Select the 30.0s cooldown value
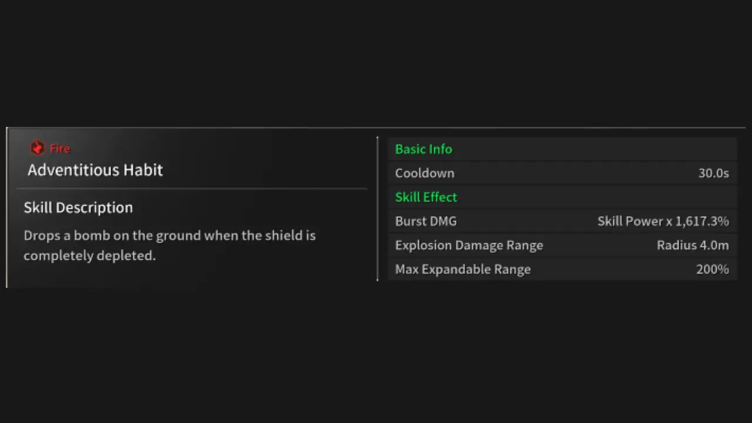 tap(713, 173)
